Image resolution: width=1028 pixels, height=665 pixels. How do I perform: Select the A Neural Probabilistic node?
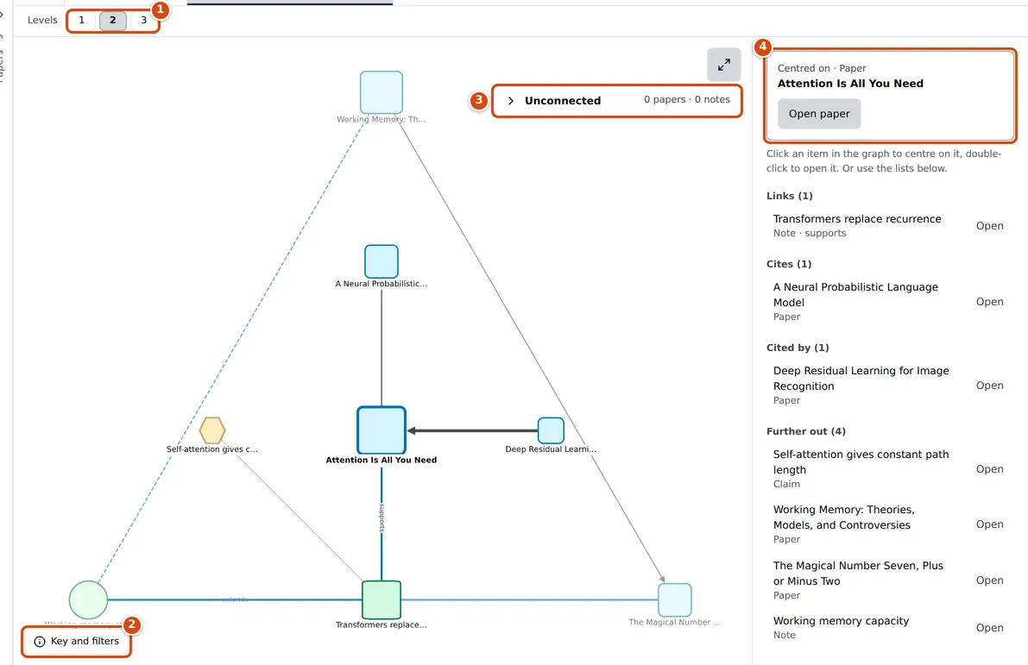pyautogui.click(x=382, y=261)
